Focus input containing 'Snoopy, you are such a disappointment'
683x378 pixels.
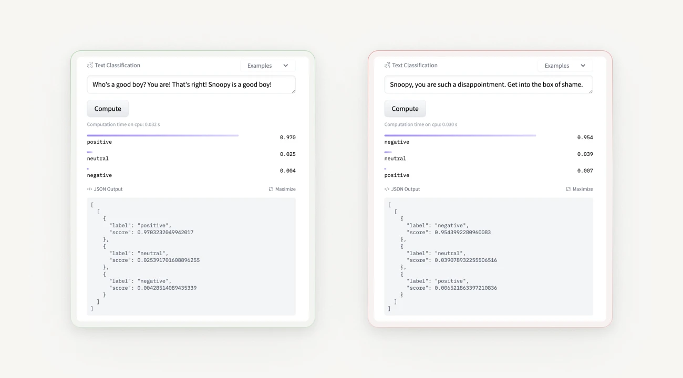click(x=489, y=85)
